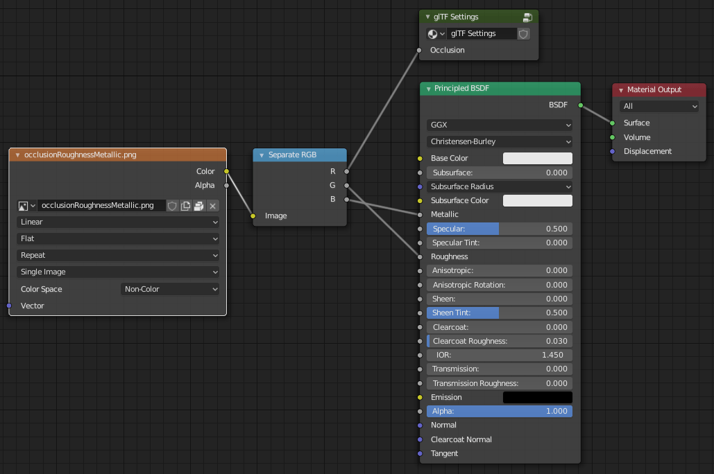Enable fake user shield for occlusionRoughnessMetallic.png
714x474 pixels.
pyautogui.click(x=172, y=205)
